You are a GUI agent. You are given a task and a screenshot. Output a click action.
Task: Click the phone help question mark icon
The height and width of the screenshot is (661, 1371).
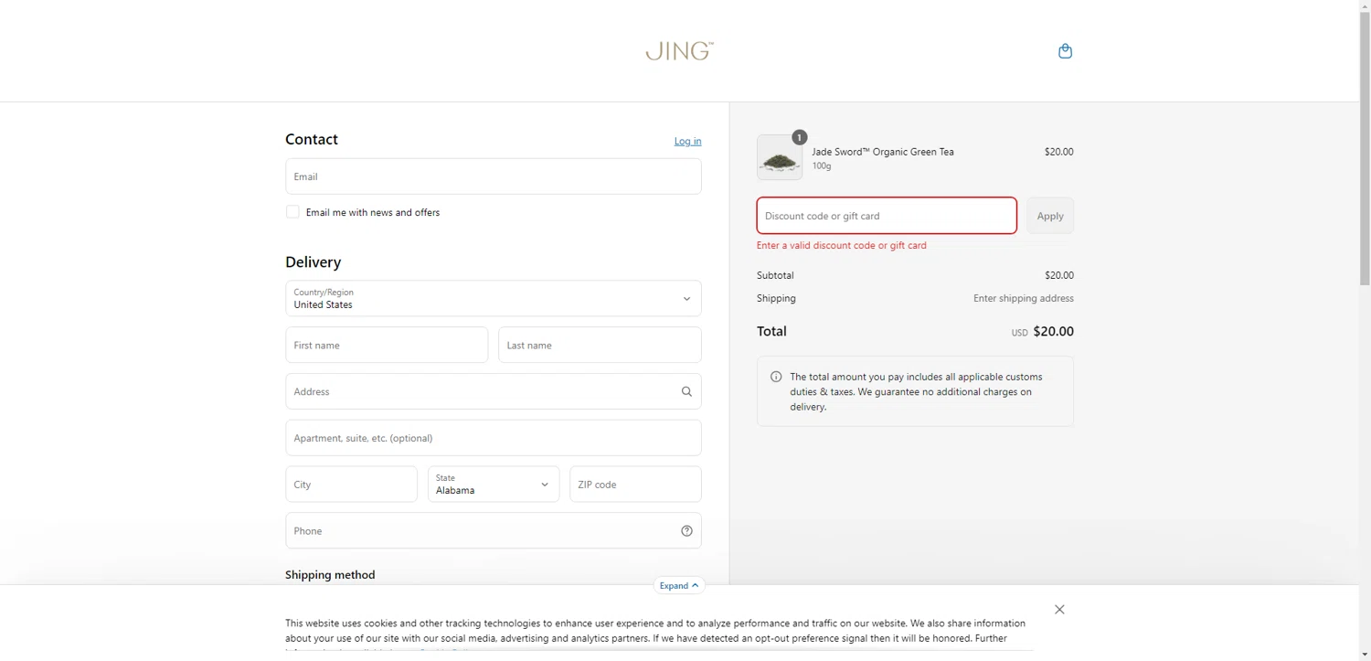[686, 530]
